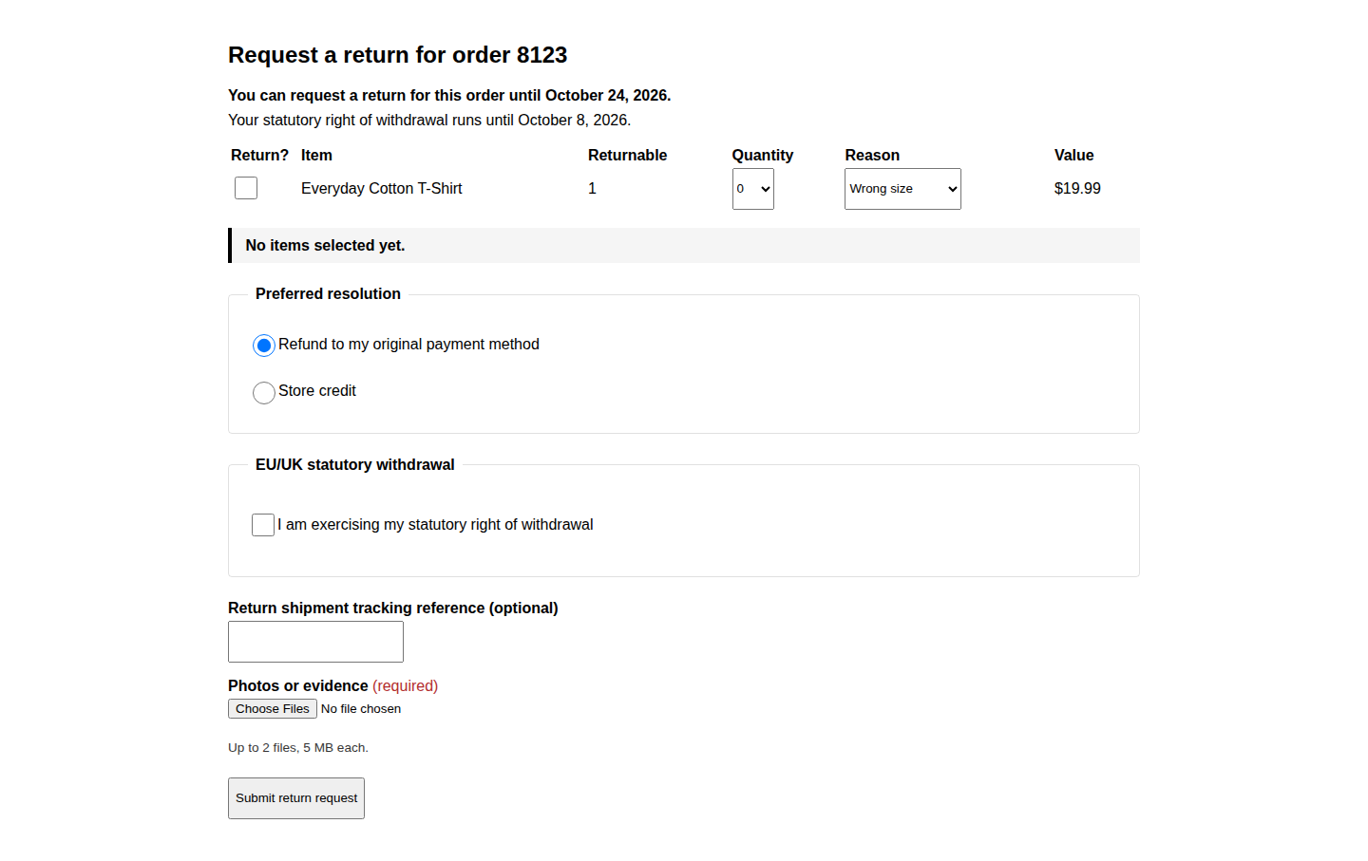Click the 'Preferred resolution' legend
This screenshot has height=861, width=1368.
328,294
